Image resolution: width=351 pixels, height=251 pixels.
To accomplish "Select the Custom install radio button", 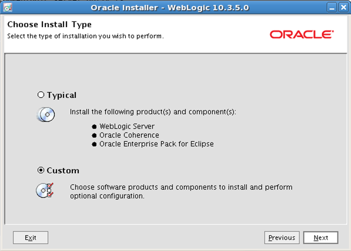I will (x=41, y=170).
